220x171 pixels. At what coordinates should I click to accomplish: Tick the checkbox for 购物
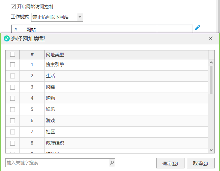pyautogui.click(x=12, y=98)
